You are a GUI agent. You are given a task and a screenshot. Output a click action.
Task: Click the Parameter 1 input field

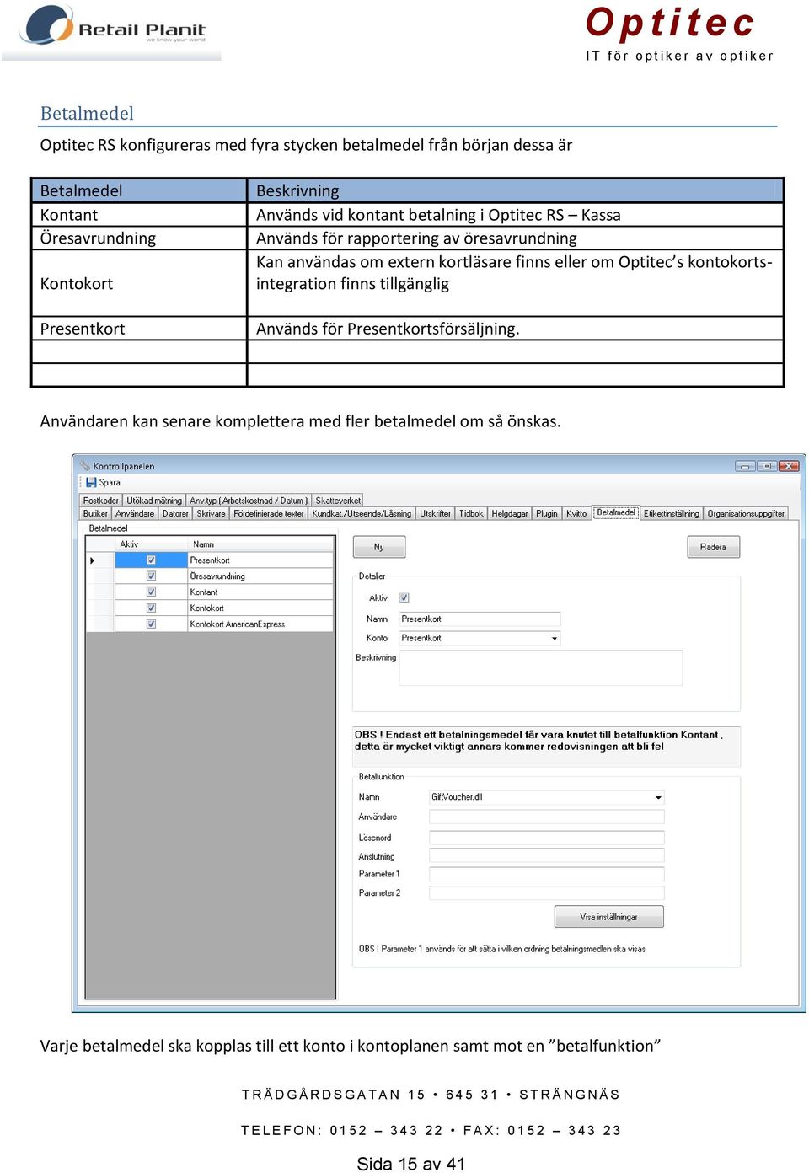pos(547,874)
